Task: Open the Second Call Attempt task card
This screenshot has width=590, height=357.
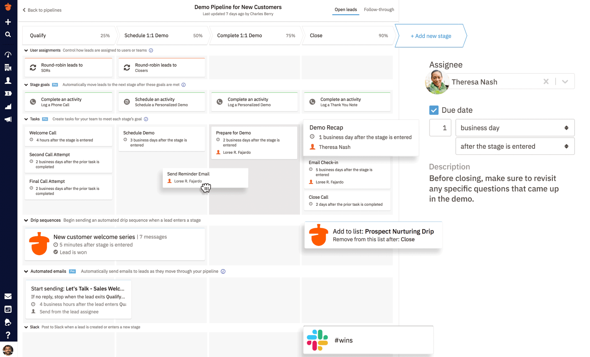Action: pyautogui.click(x=68, y=160)
